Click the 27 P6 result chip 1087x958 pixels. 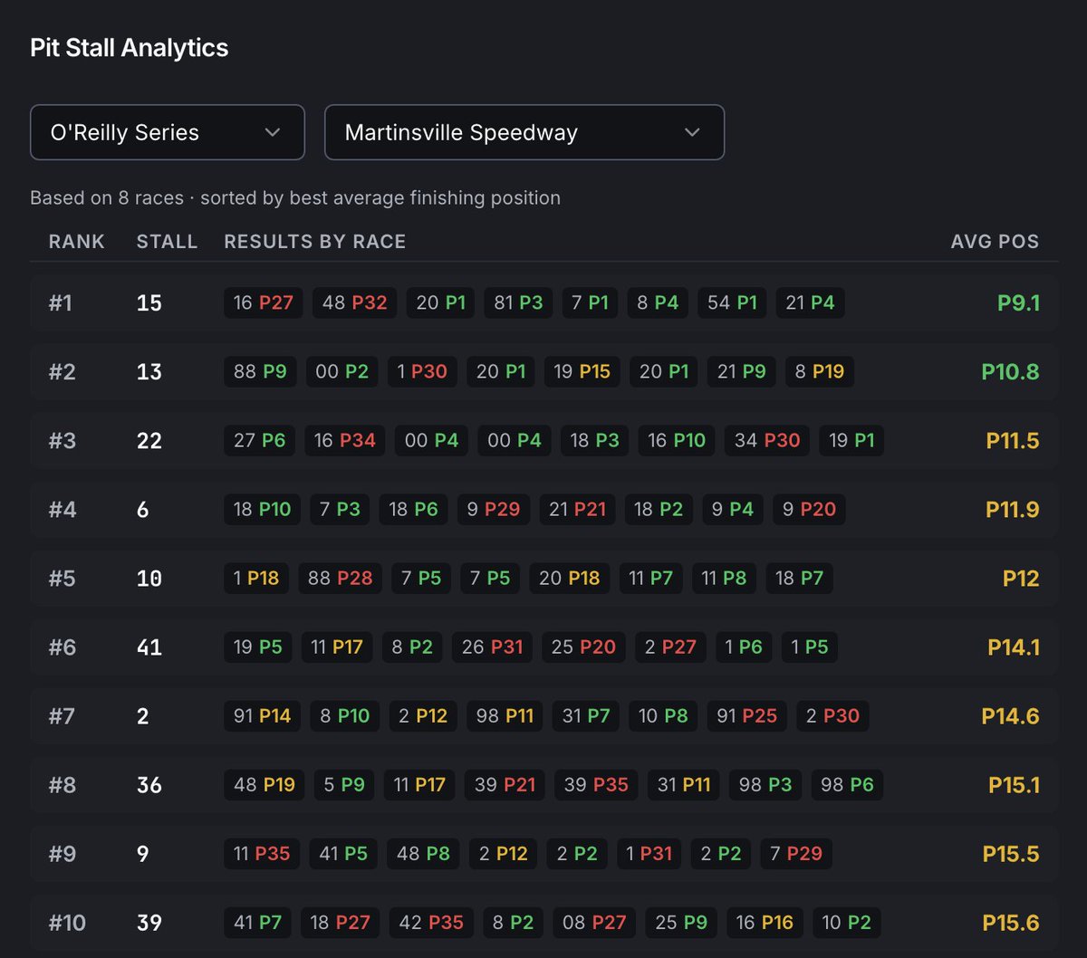259,440
